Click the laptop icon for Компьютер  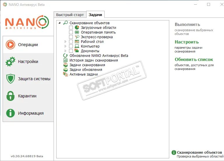[x=77, y=46]
